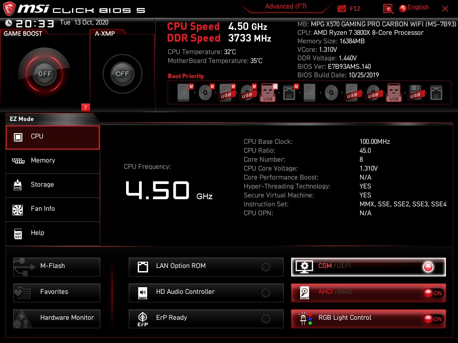Image resolution: width=458 pixels, height=343 pixels.
Task: Open the Fan Info section
Action: tap(53, 210)
